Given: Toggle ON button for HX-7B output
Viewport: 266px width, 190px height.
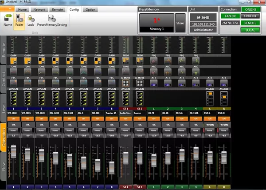Looking at the screenshot, I should (x=154, y=119).
